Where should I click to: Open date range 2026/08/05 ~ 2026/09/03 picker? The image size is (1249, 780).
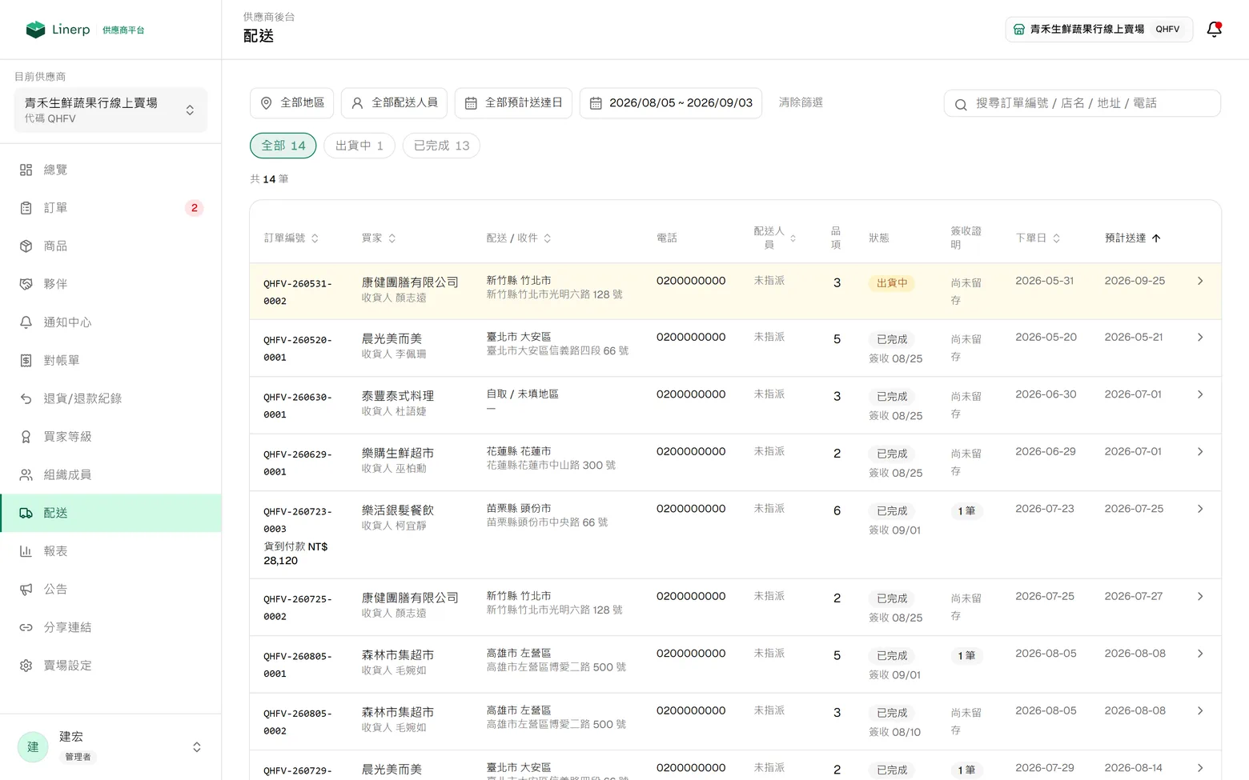pos(671,102)
